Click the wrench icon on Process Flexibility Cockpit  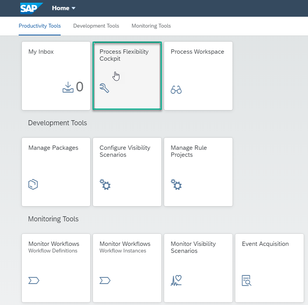(x=104, y=88)
